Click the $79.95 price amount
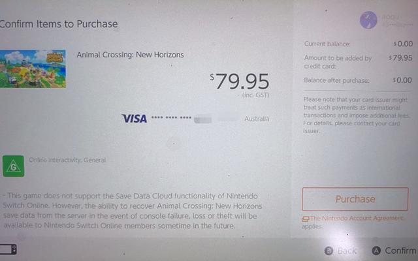The image size is (418, 261). pos(239,83)
